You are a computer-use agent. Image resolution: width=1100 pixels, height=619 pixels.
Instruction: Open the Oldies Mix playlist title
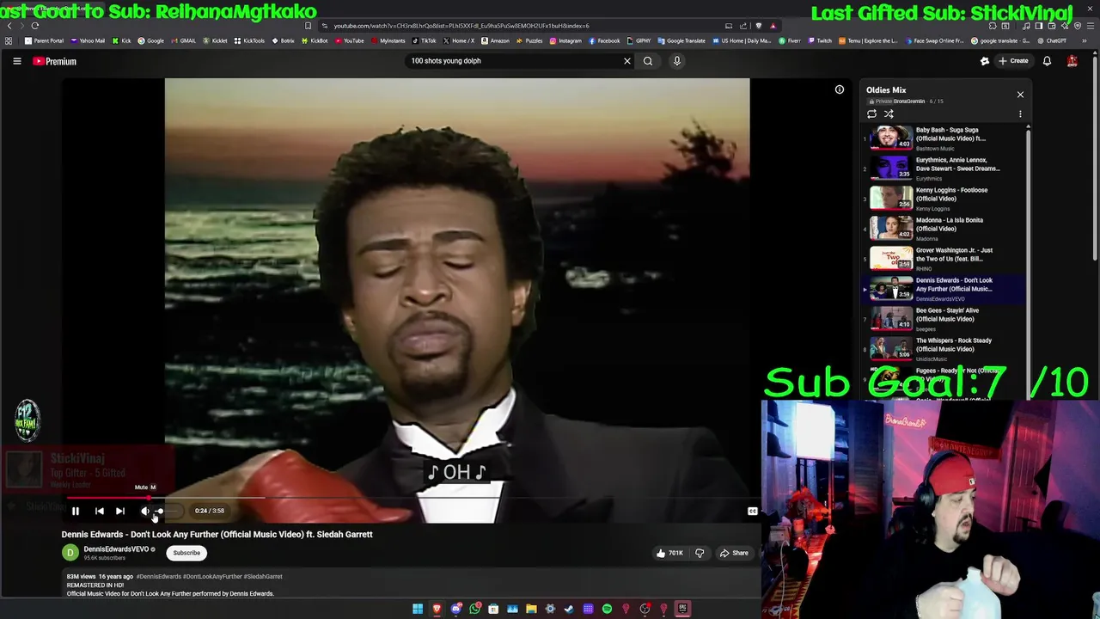tap(886, 90)
